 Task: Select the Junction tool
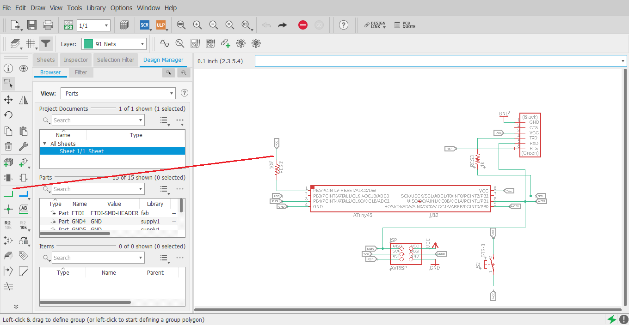[x=8, y=209]
